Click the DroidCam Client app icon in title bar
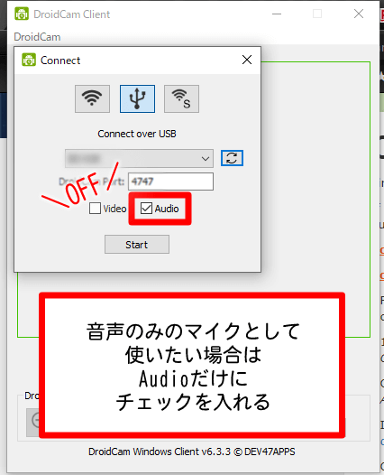384x475 pixels. (x=22, y=14)
